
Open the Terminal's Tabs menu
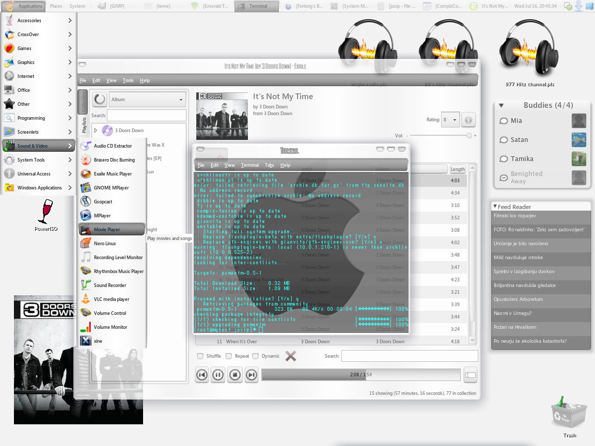click(270, 165)
